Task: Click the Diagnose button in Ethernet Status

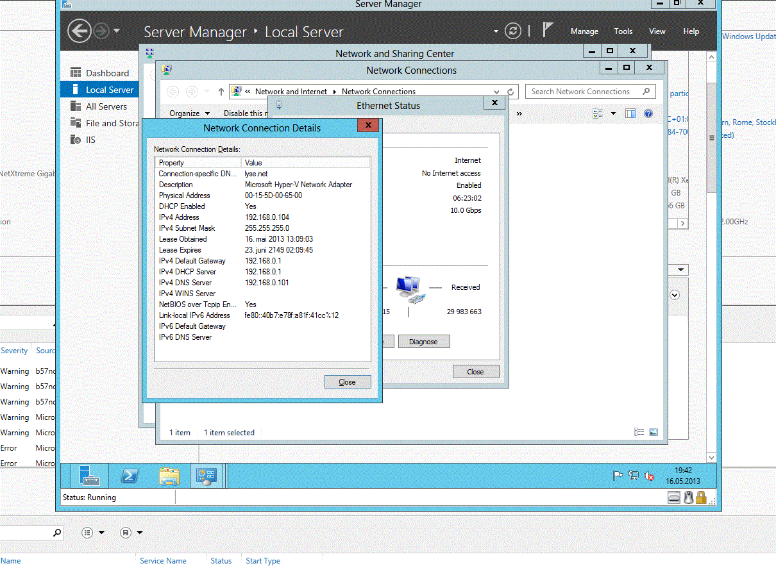Action: click(424, 342)
